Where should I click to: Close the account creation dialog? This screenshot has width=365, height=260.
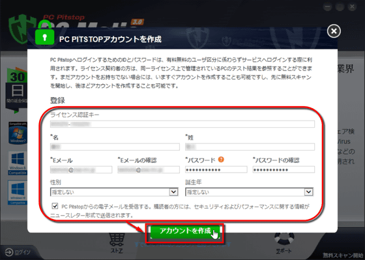334,31
